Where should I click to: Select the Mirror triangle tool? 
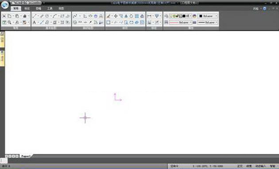(126, 16)
